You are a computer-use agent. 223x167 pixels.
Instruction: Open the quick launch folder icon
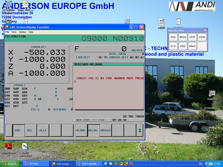coord(111,164)
